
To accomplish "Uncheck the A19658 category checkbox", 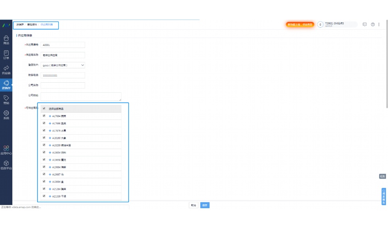I will (x=44, y=159).
